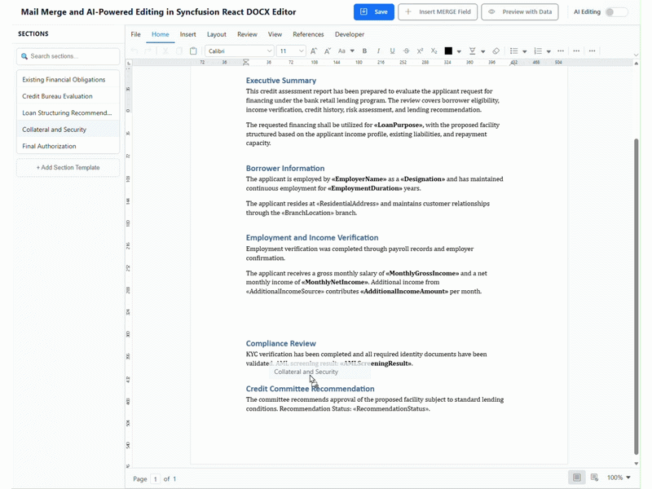Switch to the References tab
This screenshot has height=489, width=652.
[x=308, y=34]
